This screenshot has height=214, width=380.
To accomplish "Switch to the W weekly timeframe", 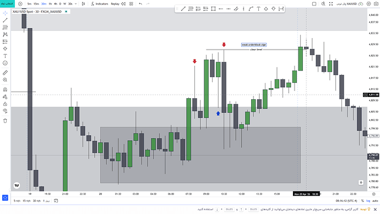I will click(x=64, y=4).
